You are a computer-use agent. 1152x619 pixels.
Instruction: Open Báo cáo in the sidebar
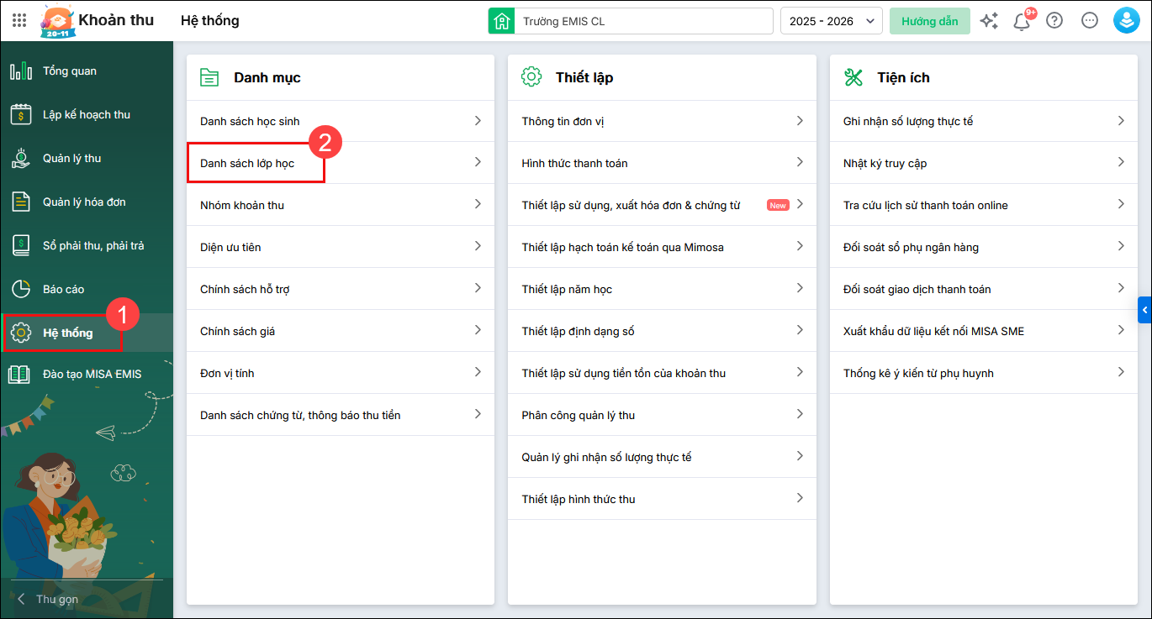pyautogui.click(x=63, y=289)
